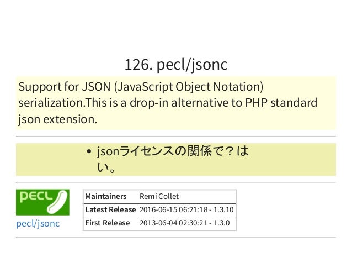The width and height of the screenshot is (352, 257).
Task: Click the Japanese json license comment bullet
Action: 173,159
